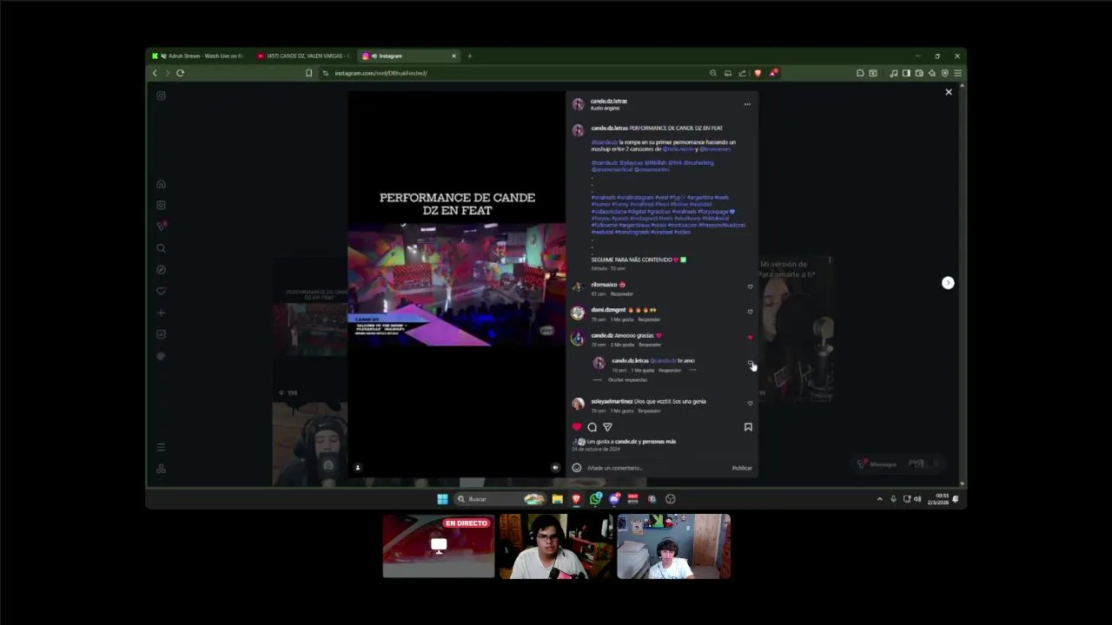Reply to cande.dz's Amoooo gracias comment
The height and width of the screenshot is (625, 1112).
[650, 345]
